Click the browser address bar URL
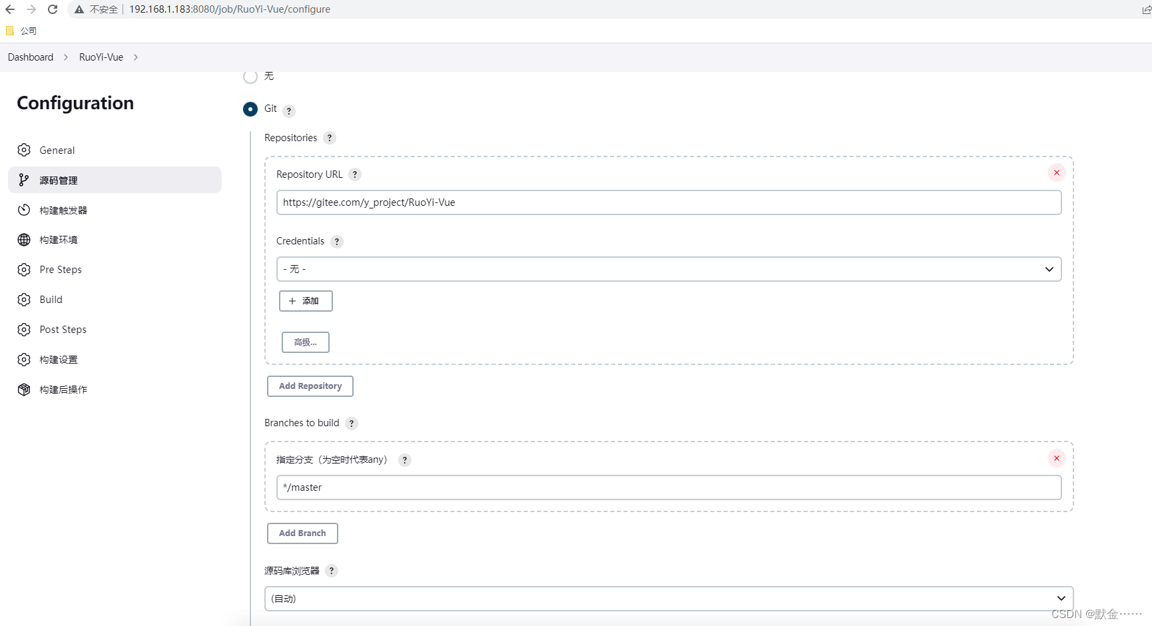The image size is (1152, 626). (x=230, y=9)
